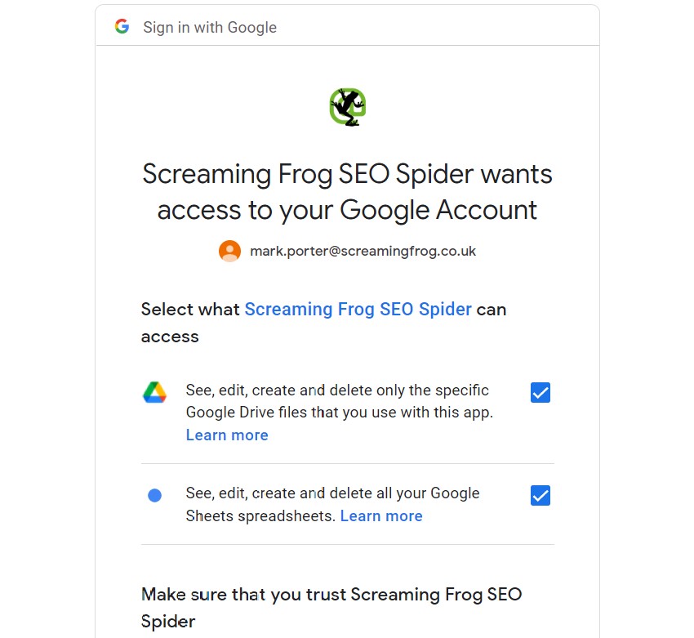Screen dimensions: 694x638
Task: Click the Sign in with Google header text
Action: (x=210, y=27)
